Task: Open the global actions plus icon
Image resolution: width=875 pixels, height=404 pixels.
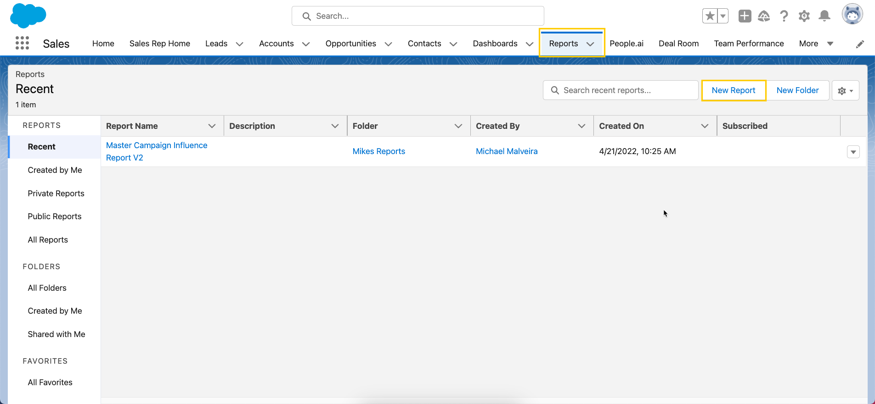Action: pos(745,16)
